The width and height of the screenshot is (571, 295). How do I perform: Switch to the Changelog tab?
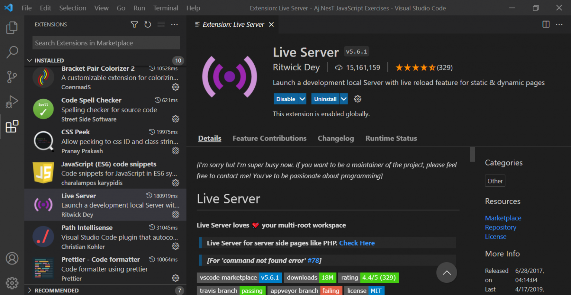335,138
